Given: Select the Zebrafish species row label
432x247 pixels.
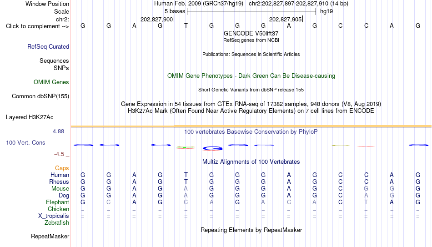Looking at the screenshot, I should [57, 222].
